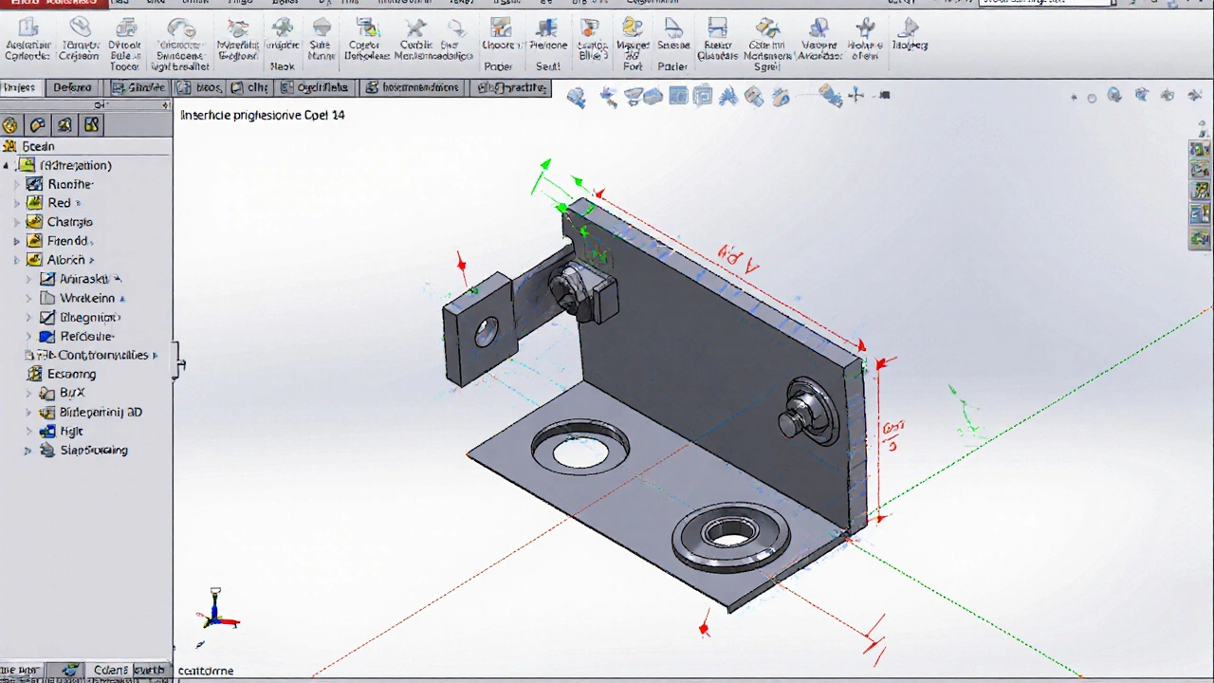Click the magnifier zoom icon in the view toolbar
The image size is (1214, 683).
(x=576, y=97)
